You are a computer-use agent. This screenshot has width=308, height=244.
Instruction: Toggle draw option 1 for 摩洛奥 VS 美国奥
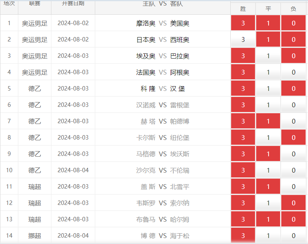(268, 23)
